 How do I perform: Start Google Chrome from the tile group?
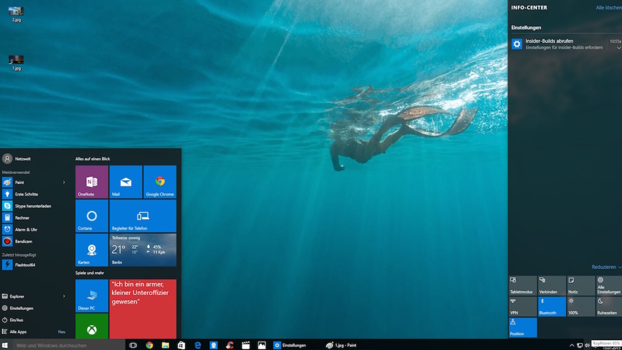[x=160, y=182]
